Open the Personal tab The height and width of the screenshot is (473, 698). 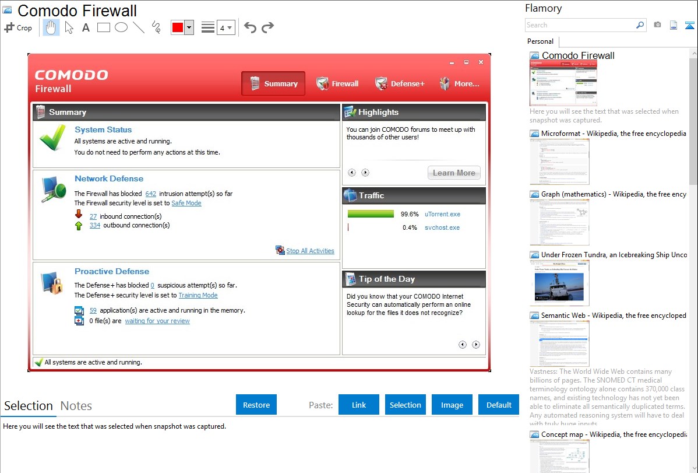pos(540,41)
